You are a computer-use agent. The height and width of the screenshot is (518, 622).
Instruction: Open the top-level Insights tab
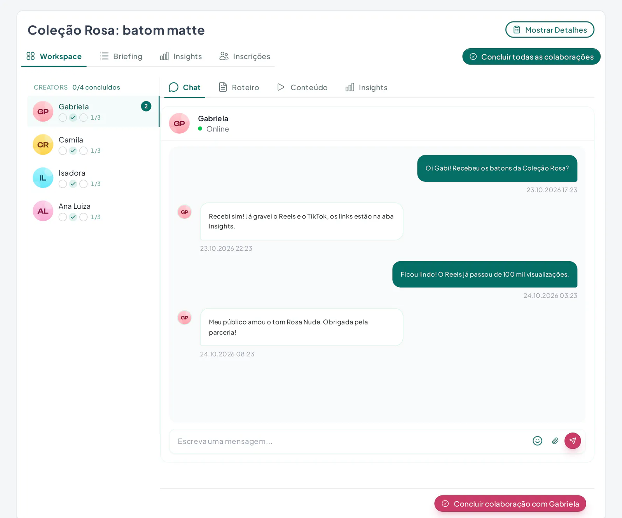tap(181, 56)
